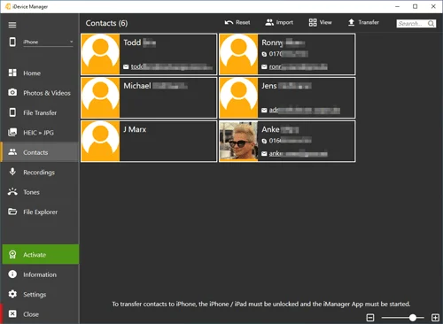Open File Transfer section
This screenshot has height=324, width=443.
(x=40, y=112)
